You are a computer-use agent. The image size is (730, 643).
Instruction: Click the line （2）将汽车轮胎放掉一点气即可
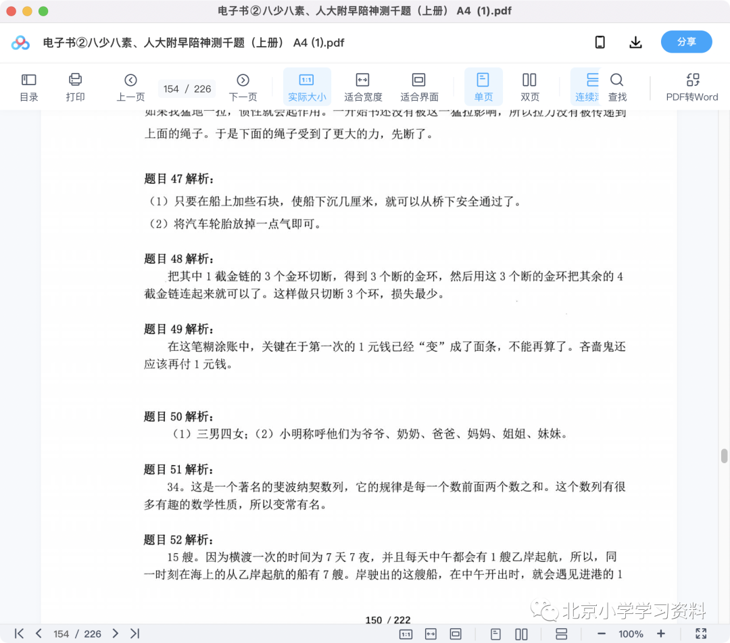(234, 224)
